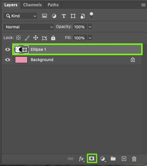Lock transparent pixels checkerboard icon
This screenshot has width=147, height=166.
(x=18, y=38)
